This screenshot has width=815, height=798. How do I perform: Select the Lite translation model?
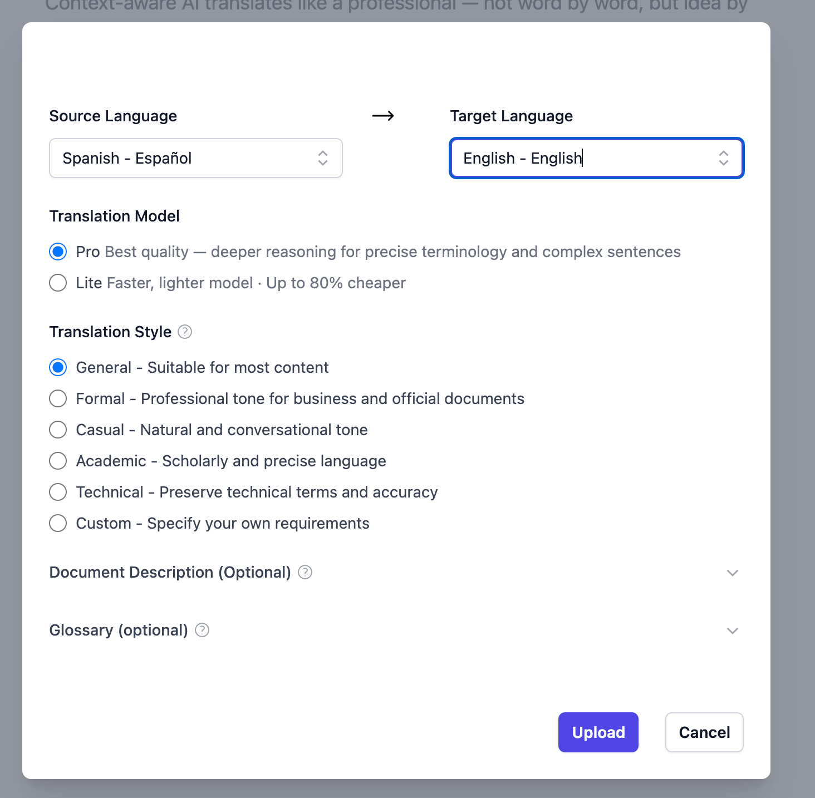click(x=58, y=283)
